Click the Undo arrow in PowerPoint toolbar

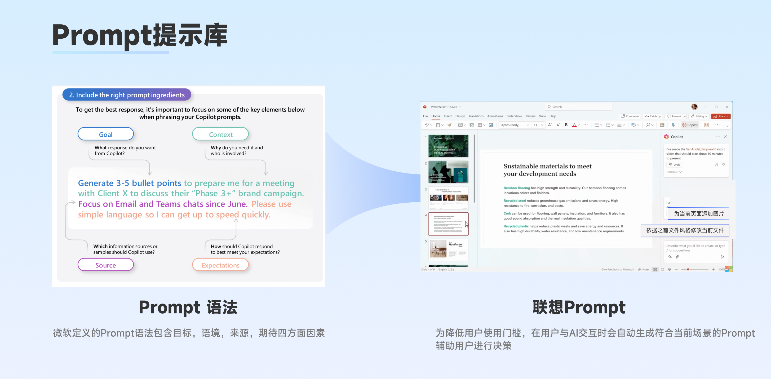tap(426, 125)
